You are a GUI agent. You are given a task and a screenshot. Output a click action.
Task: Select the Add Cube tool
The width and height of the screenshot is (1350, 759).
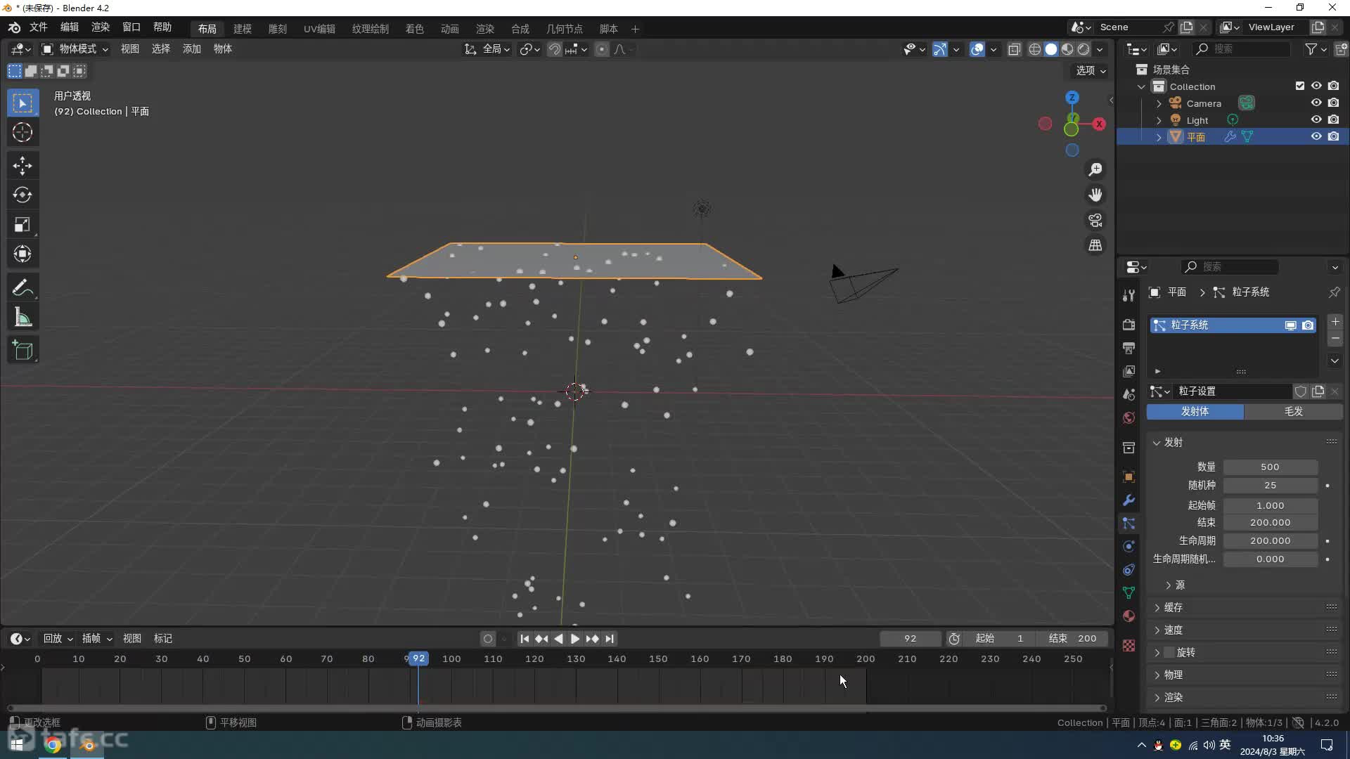[22, 351]
